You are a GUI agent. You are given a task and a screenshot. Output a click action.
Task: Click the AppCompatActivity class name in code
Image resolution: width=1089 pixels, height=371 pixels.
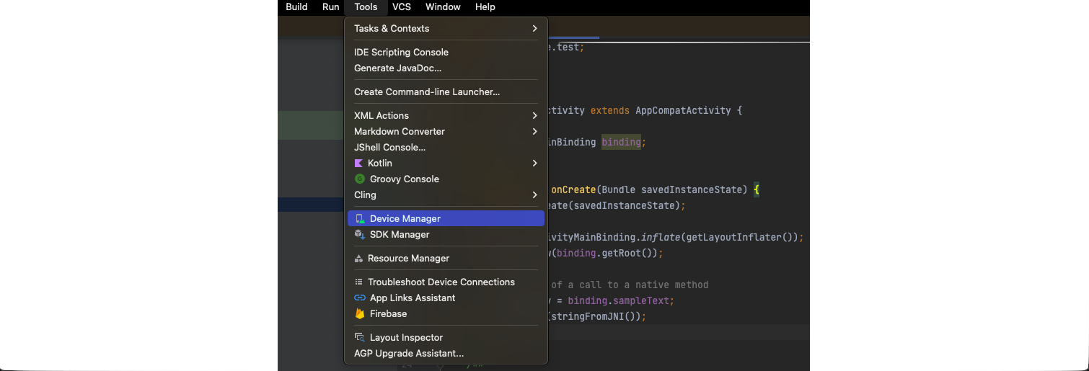tap(682, 110)
